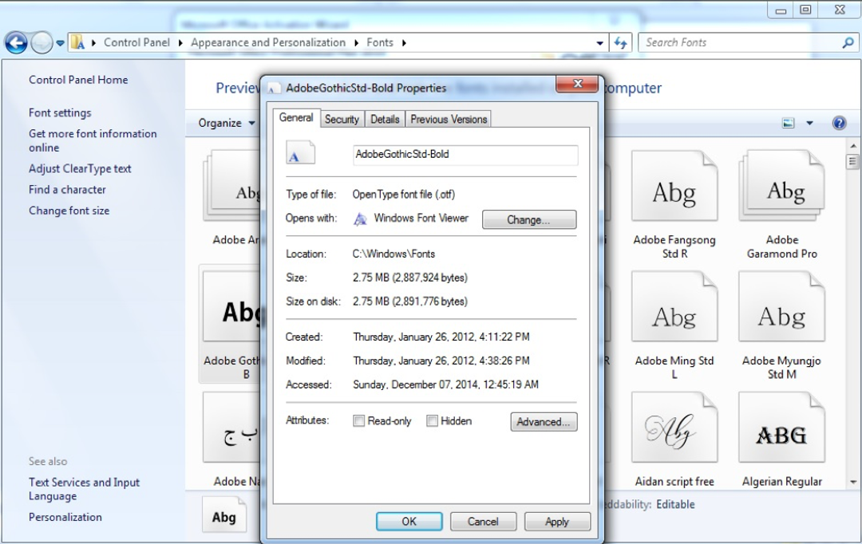Check the Hidden attribute checkbox
This screenshot has width=862, height=544.
click(x=432, y=420)
